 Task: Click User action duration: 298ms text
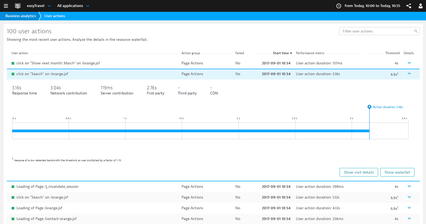click(320, 187)
